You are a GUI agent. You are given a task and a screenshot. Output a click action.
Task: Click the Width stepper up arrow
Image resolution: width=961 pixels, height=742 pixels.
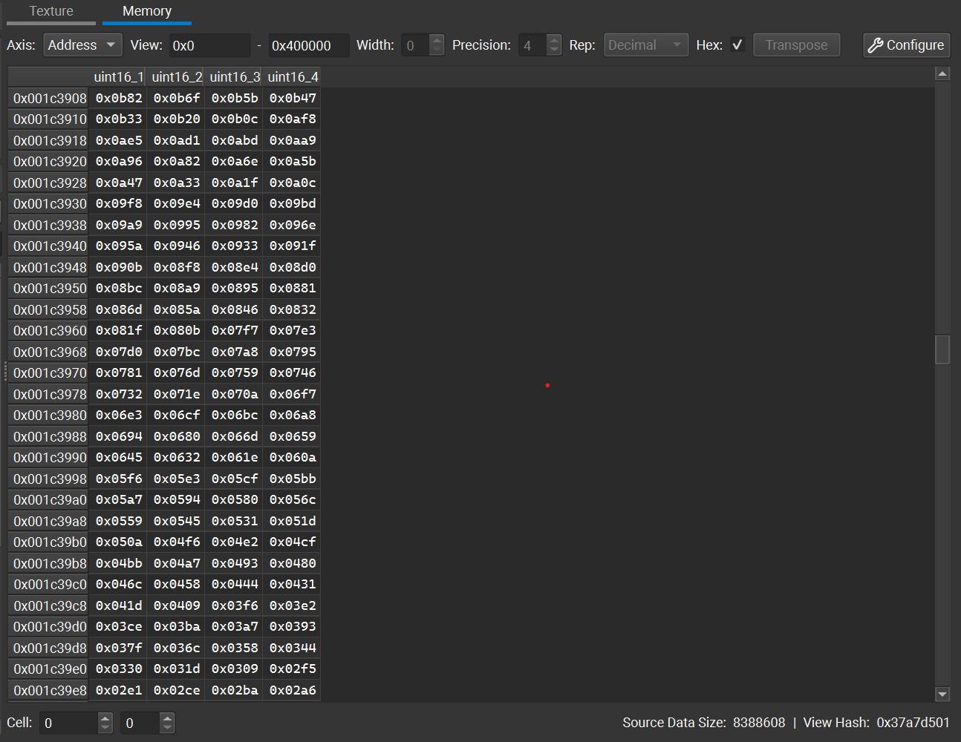coord(437,39)
